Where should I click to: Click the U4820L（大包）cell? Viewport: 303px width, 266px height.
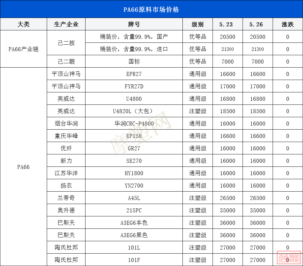tap(134, 111)
